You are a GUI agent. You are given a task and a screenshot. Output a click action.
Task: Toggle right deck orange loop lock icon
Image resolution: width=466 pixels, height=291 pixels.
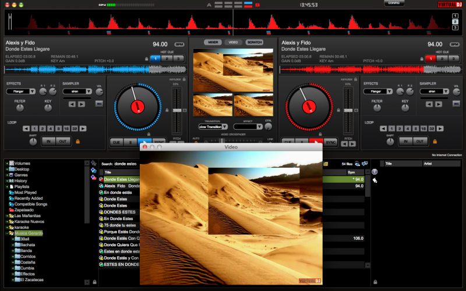coord(435,141)
